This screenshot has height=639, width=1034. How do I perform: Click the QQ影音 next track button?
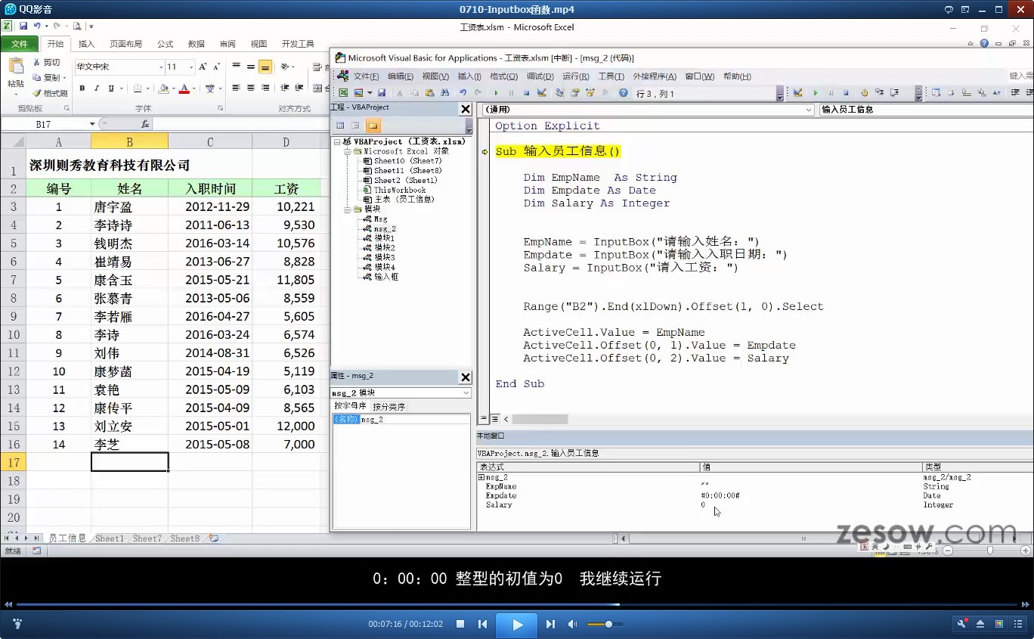click(x=550, y=624)
